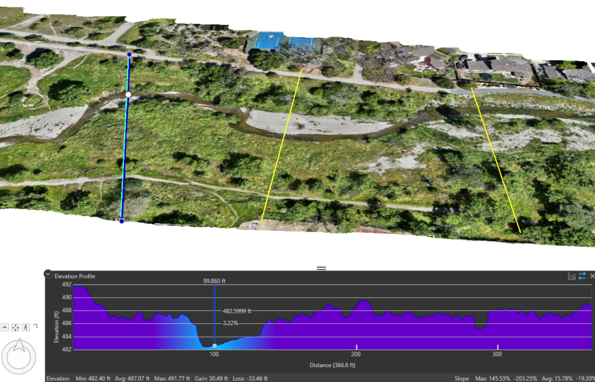The image size is (595, 382).
Task: Select the navigator pan arrows icon
Action: (15, 328)
